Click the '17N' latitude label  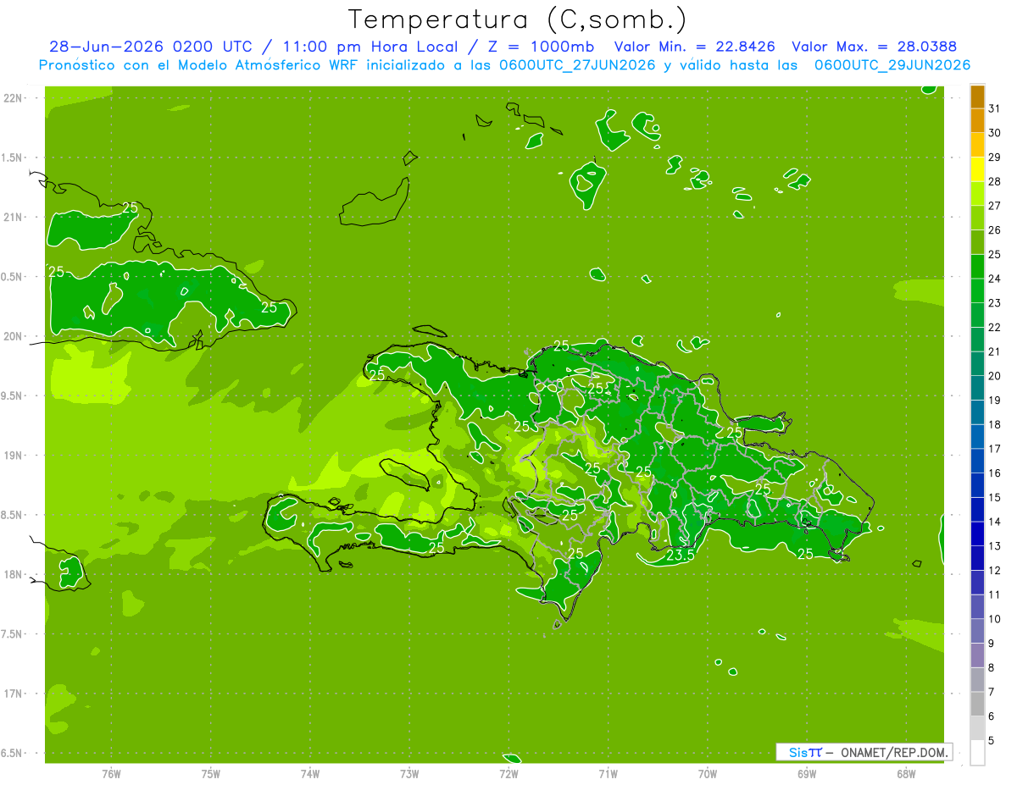[x=13, y=694]
